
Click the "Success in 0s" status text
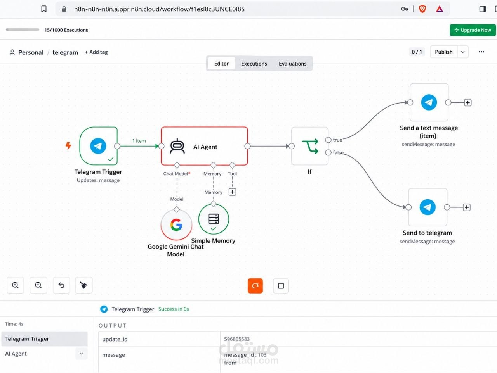tap(174, 309)
